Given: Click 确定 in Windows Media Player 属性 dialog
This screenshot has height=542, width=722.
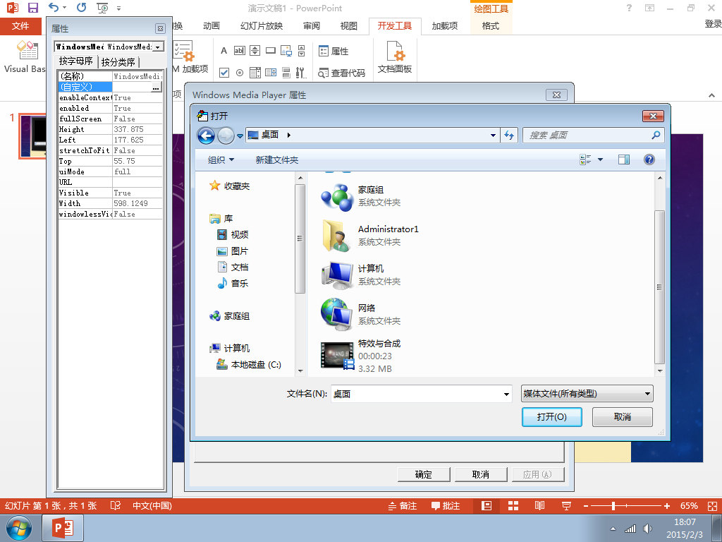Looking at the screenshot, I should [x=424, y=474].
